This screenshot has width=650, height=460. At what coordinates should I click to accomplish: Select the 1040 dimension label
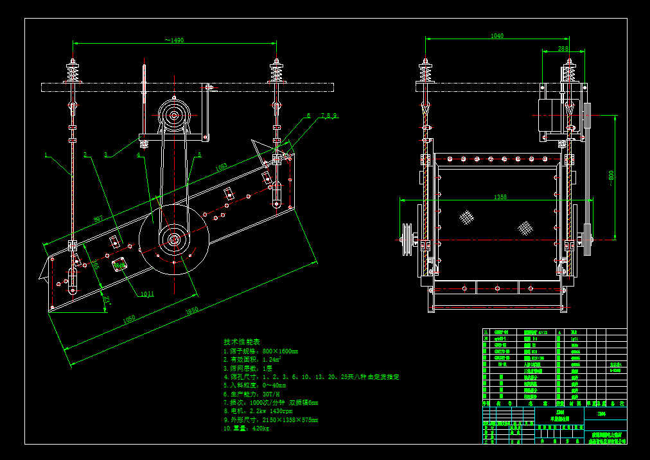[496, 36]
